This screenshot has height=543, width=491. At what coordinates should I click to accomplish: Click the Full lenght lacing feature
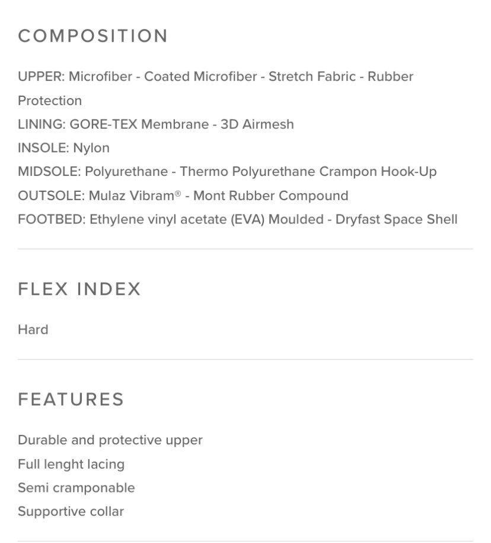click(x=71, y=464)
